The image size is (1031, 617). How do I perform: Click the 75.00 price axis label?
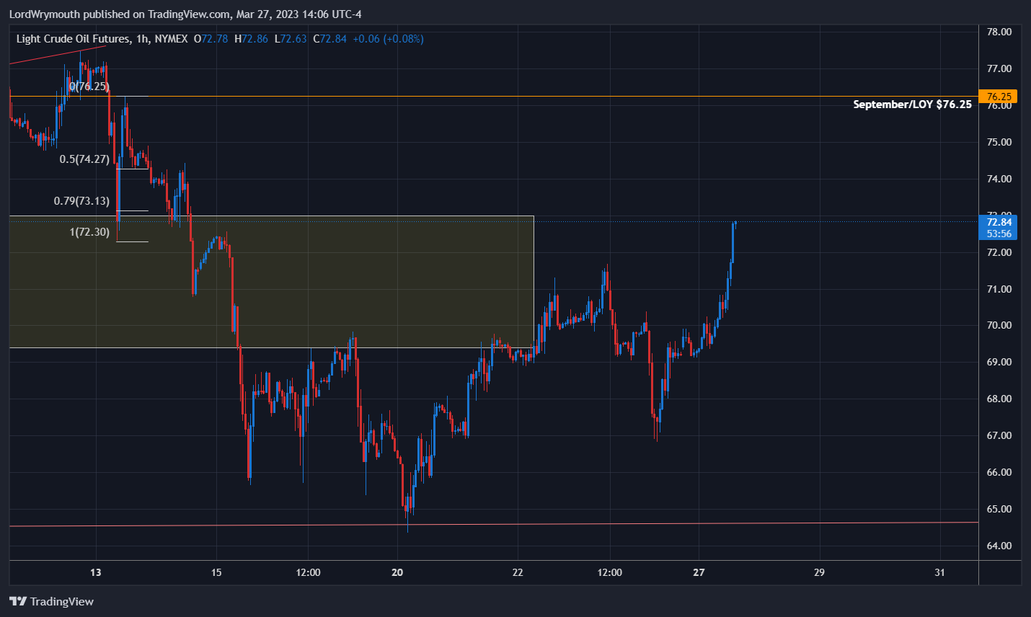click(999, 142)
